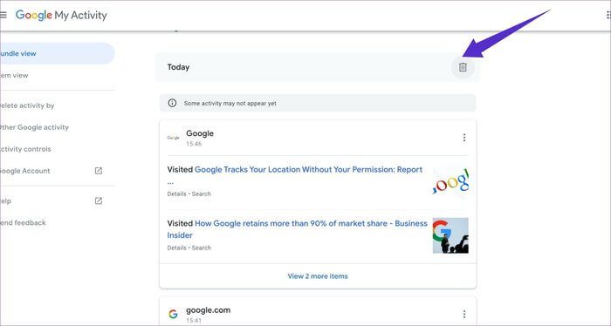Viewport: 611px width, 326px height.
Task: Open Other Google activity
Action: click(34, 127)
